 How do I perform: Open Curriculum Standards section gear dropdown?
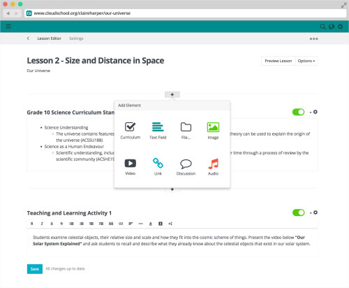coord(313,112)
